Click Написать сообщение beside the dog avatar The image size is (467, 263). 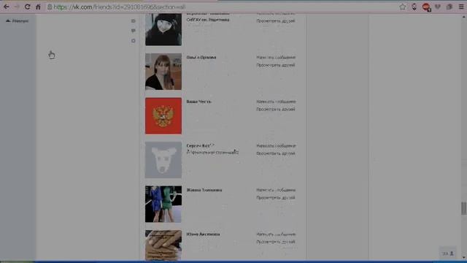pyautogui.click(x=276, y=146)
